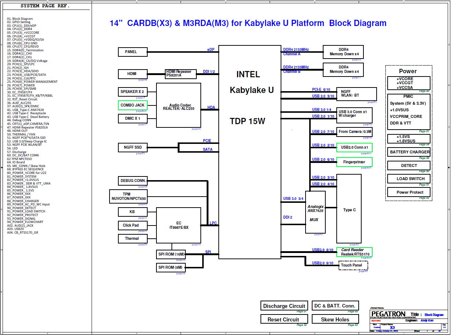
Task: Click the NGFF WLAN / BT block
Action: coord(356,94)
